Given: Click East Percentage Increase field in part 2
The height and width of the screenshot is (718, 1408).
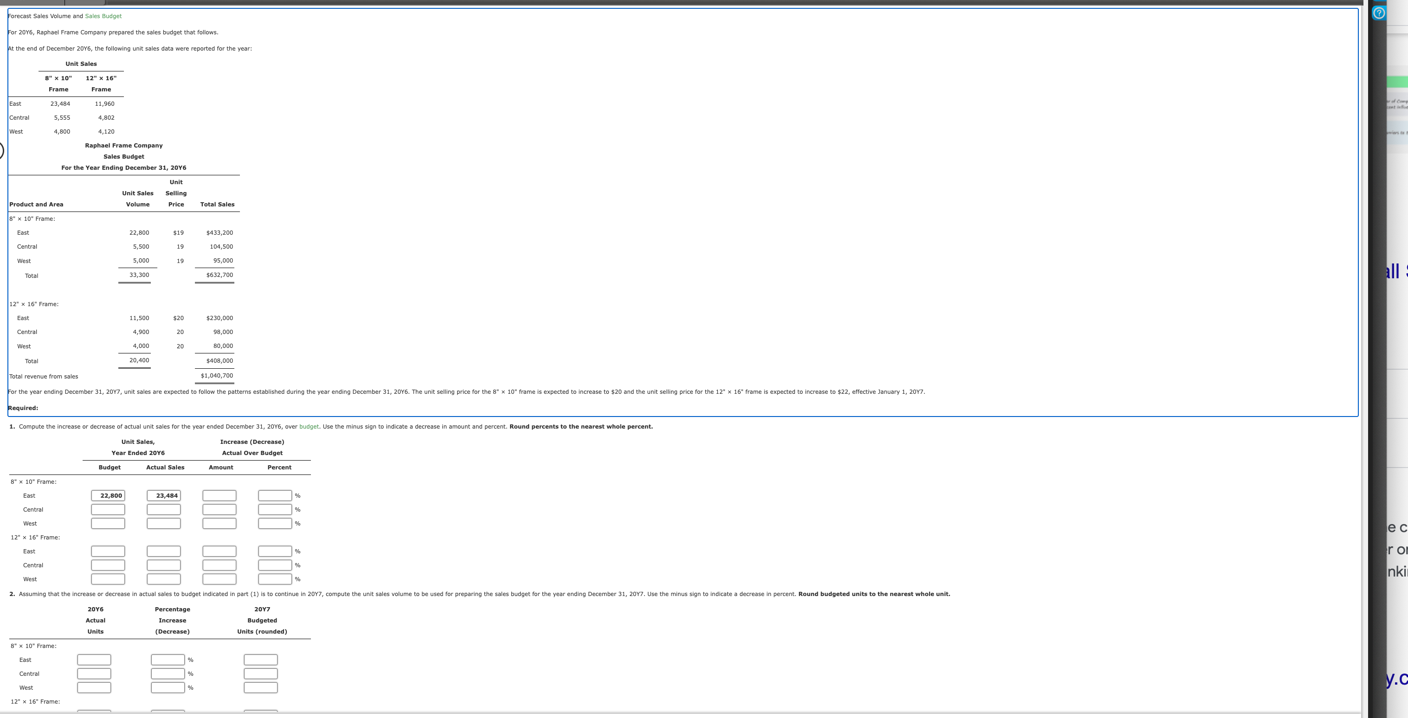Looking at the screenshot, I should pos(168,660).
